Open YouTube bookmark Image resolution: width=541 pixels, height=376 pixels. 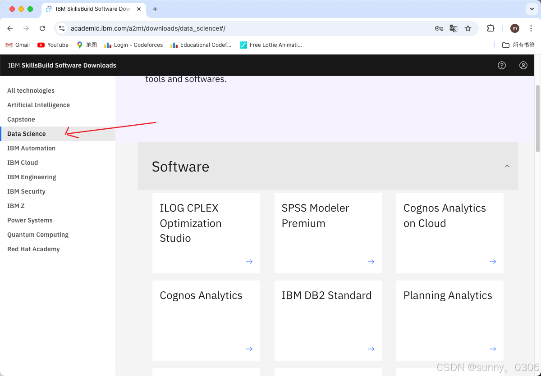tap(53, 45)
